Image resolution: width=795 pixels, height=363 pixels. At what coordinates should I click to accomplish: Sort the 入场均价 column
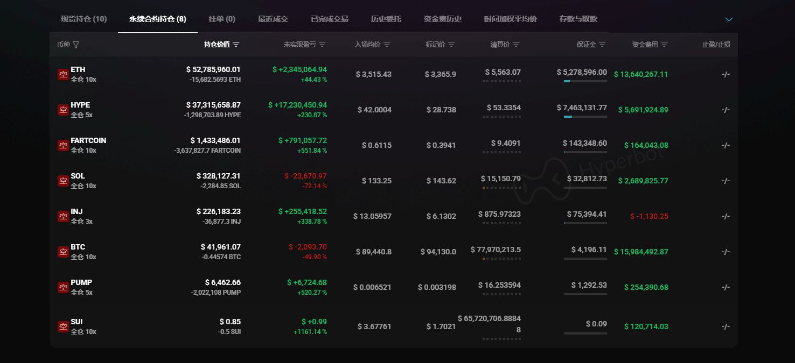point(387,45)
